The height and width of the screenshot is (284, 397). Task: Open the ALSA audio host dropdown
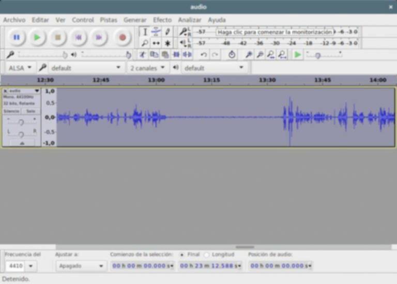click(x=20, y=68)
